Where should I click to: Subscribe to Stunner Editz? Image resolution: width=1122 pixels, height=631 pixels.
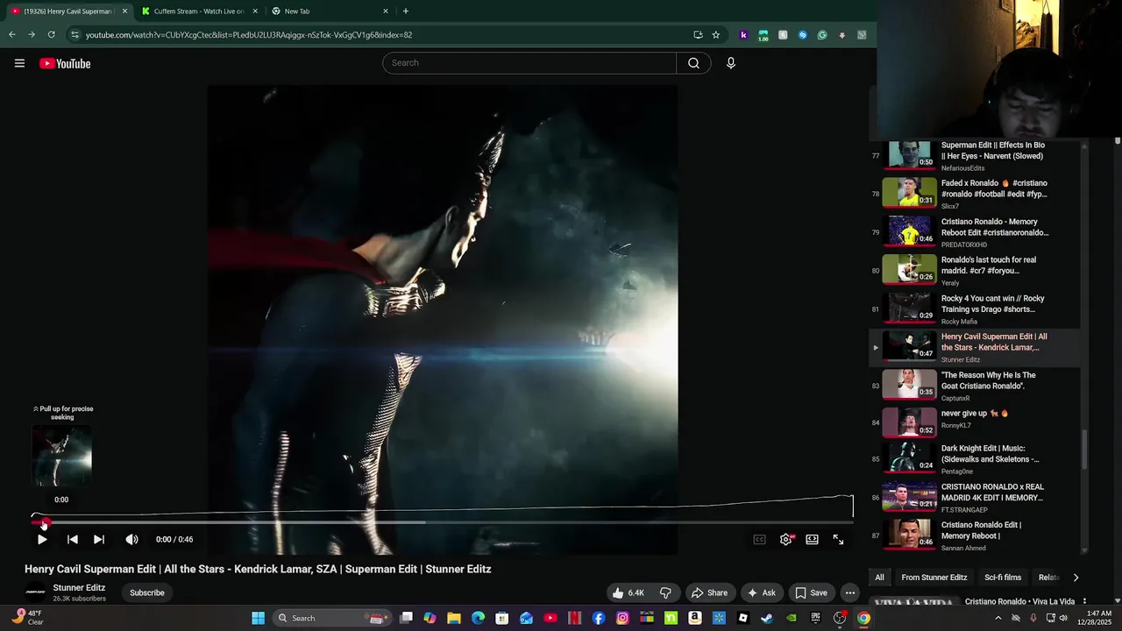[147, 592]
